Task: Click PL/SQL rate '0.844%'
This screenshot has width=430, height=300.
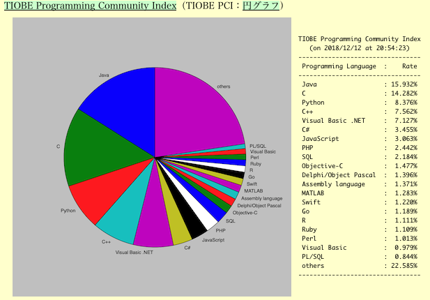Action: [406, 256]
